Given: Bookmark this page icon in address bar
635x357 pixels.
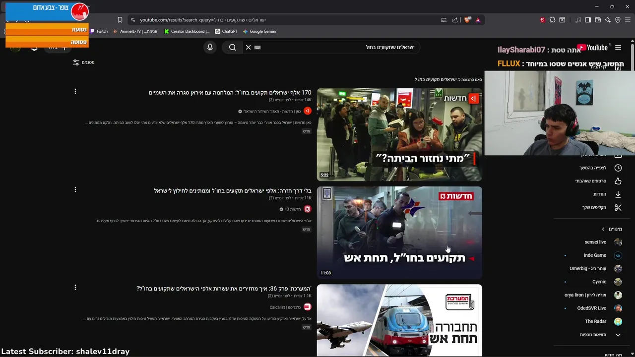Looking at the screenshot, I should click(120, 20).
